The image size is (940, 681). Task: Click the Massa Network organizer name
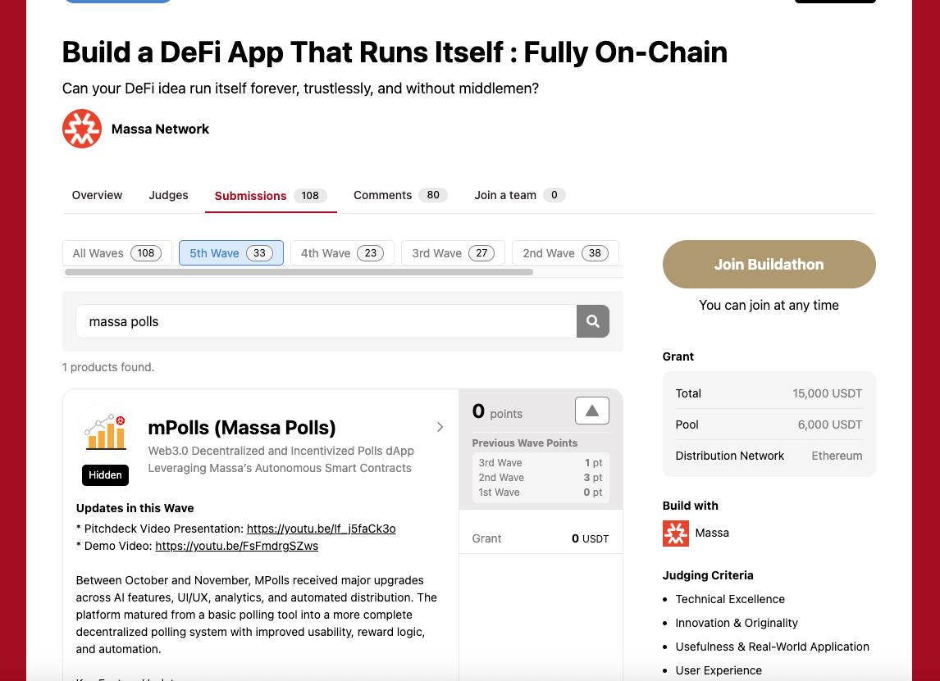[160, 129]
